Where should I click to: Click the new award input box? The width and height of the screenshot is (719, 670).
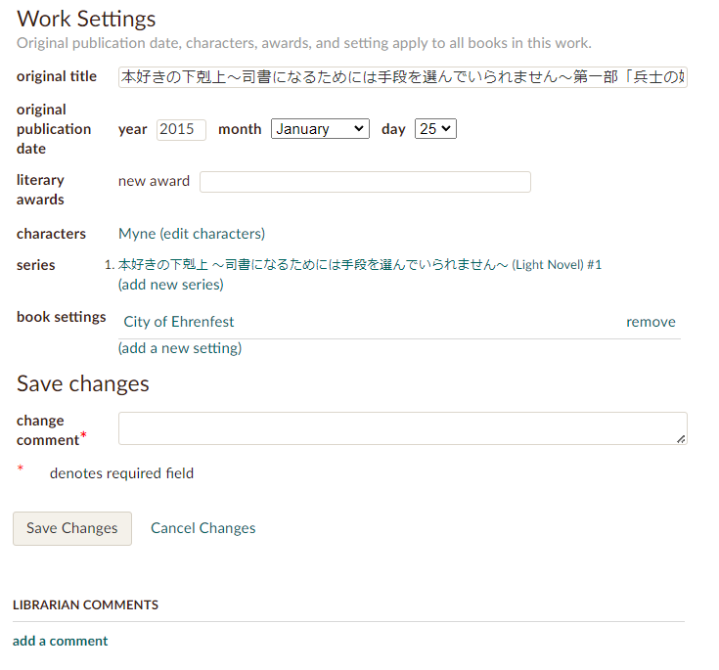pyautogui.click(x=365, y=182)
